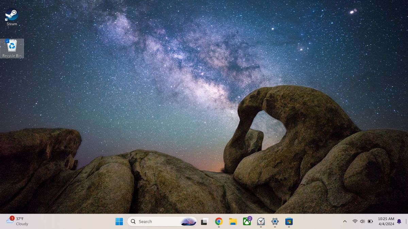Open Task View
This screenshot has height=229, width=408.
click(204, 221)
